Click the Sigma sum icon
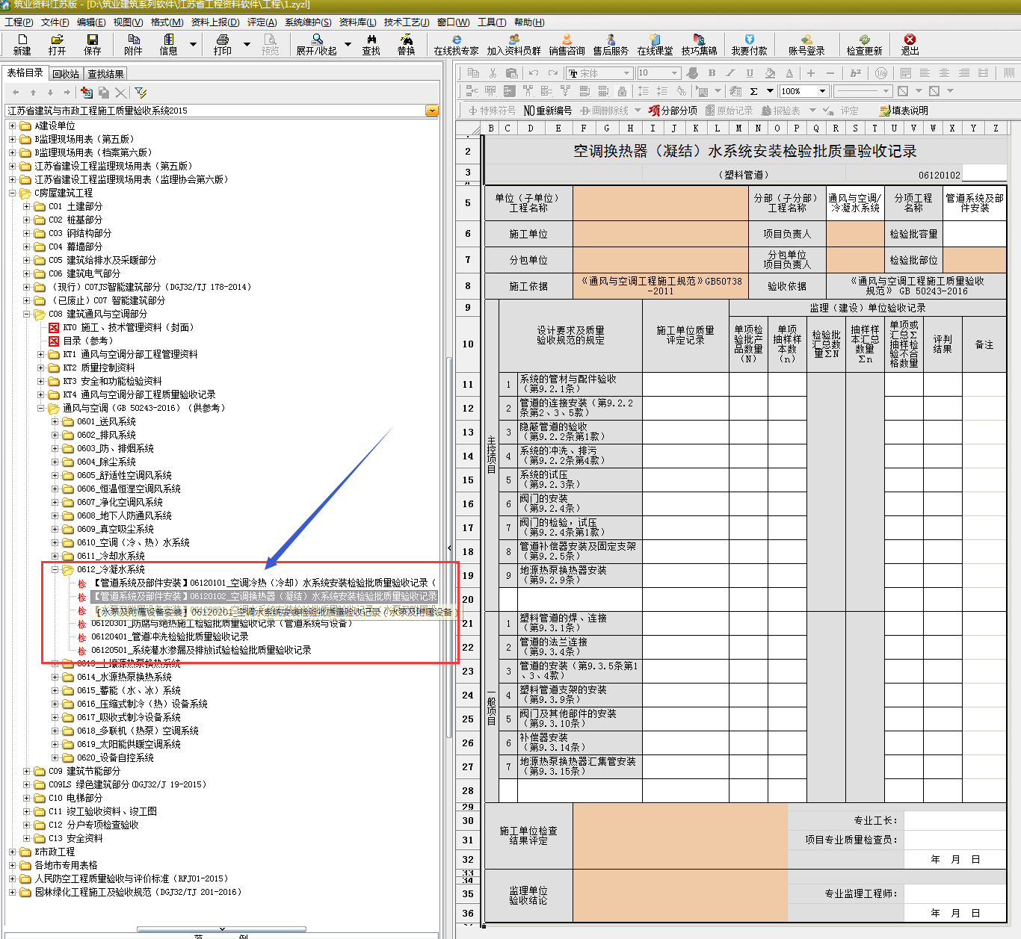The width and height of the screenshot is (1021, 939). (753, 91)
